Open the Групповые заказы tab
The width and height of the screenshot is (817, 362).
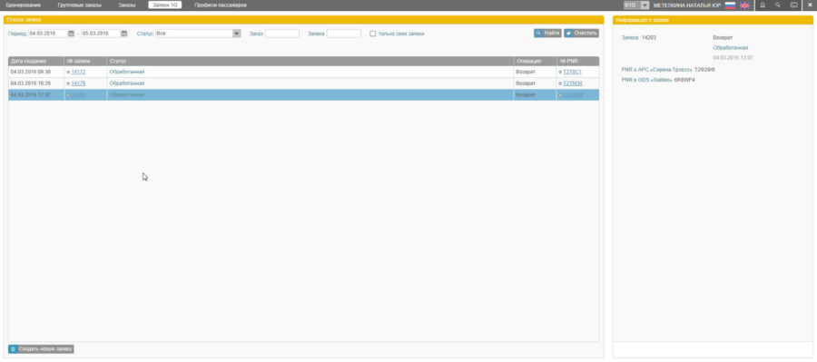[80, 5]
